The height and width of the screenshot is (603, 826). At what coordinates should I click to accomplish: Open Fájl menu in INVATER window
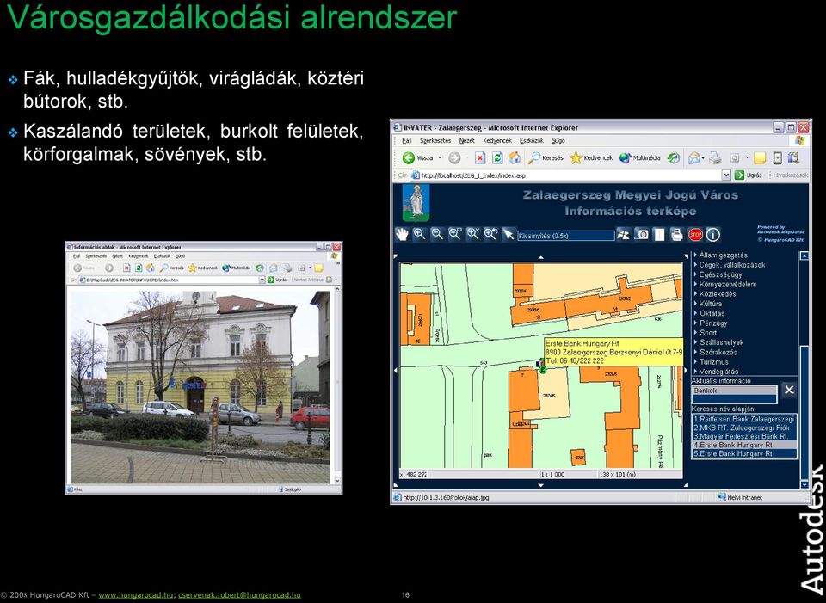click(406, 141)
